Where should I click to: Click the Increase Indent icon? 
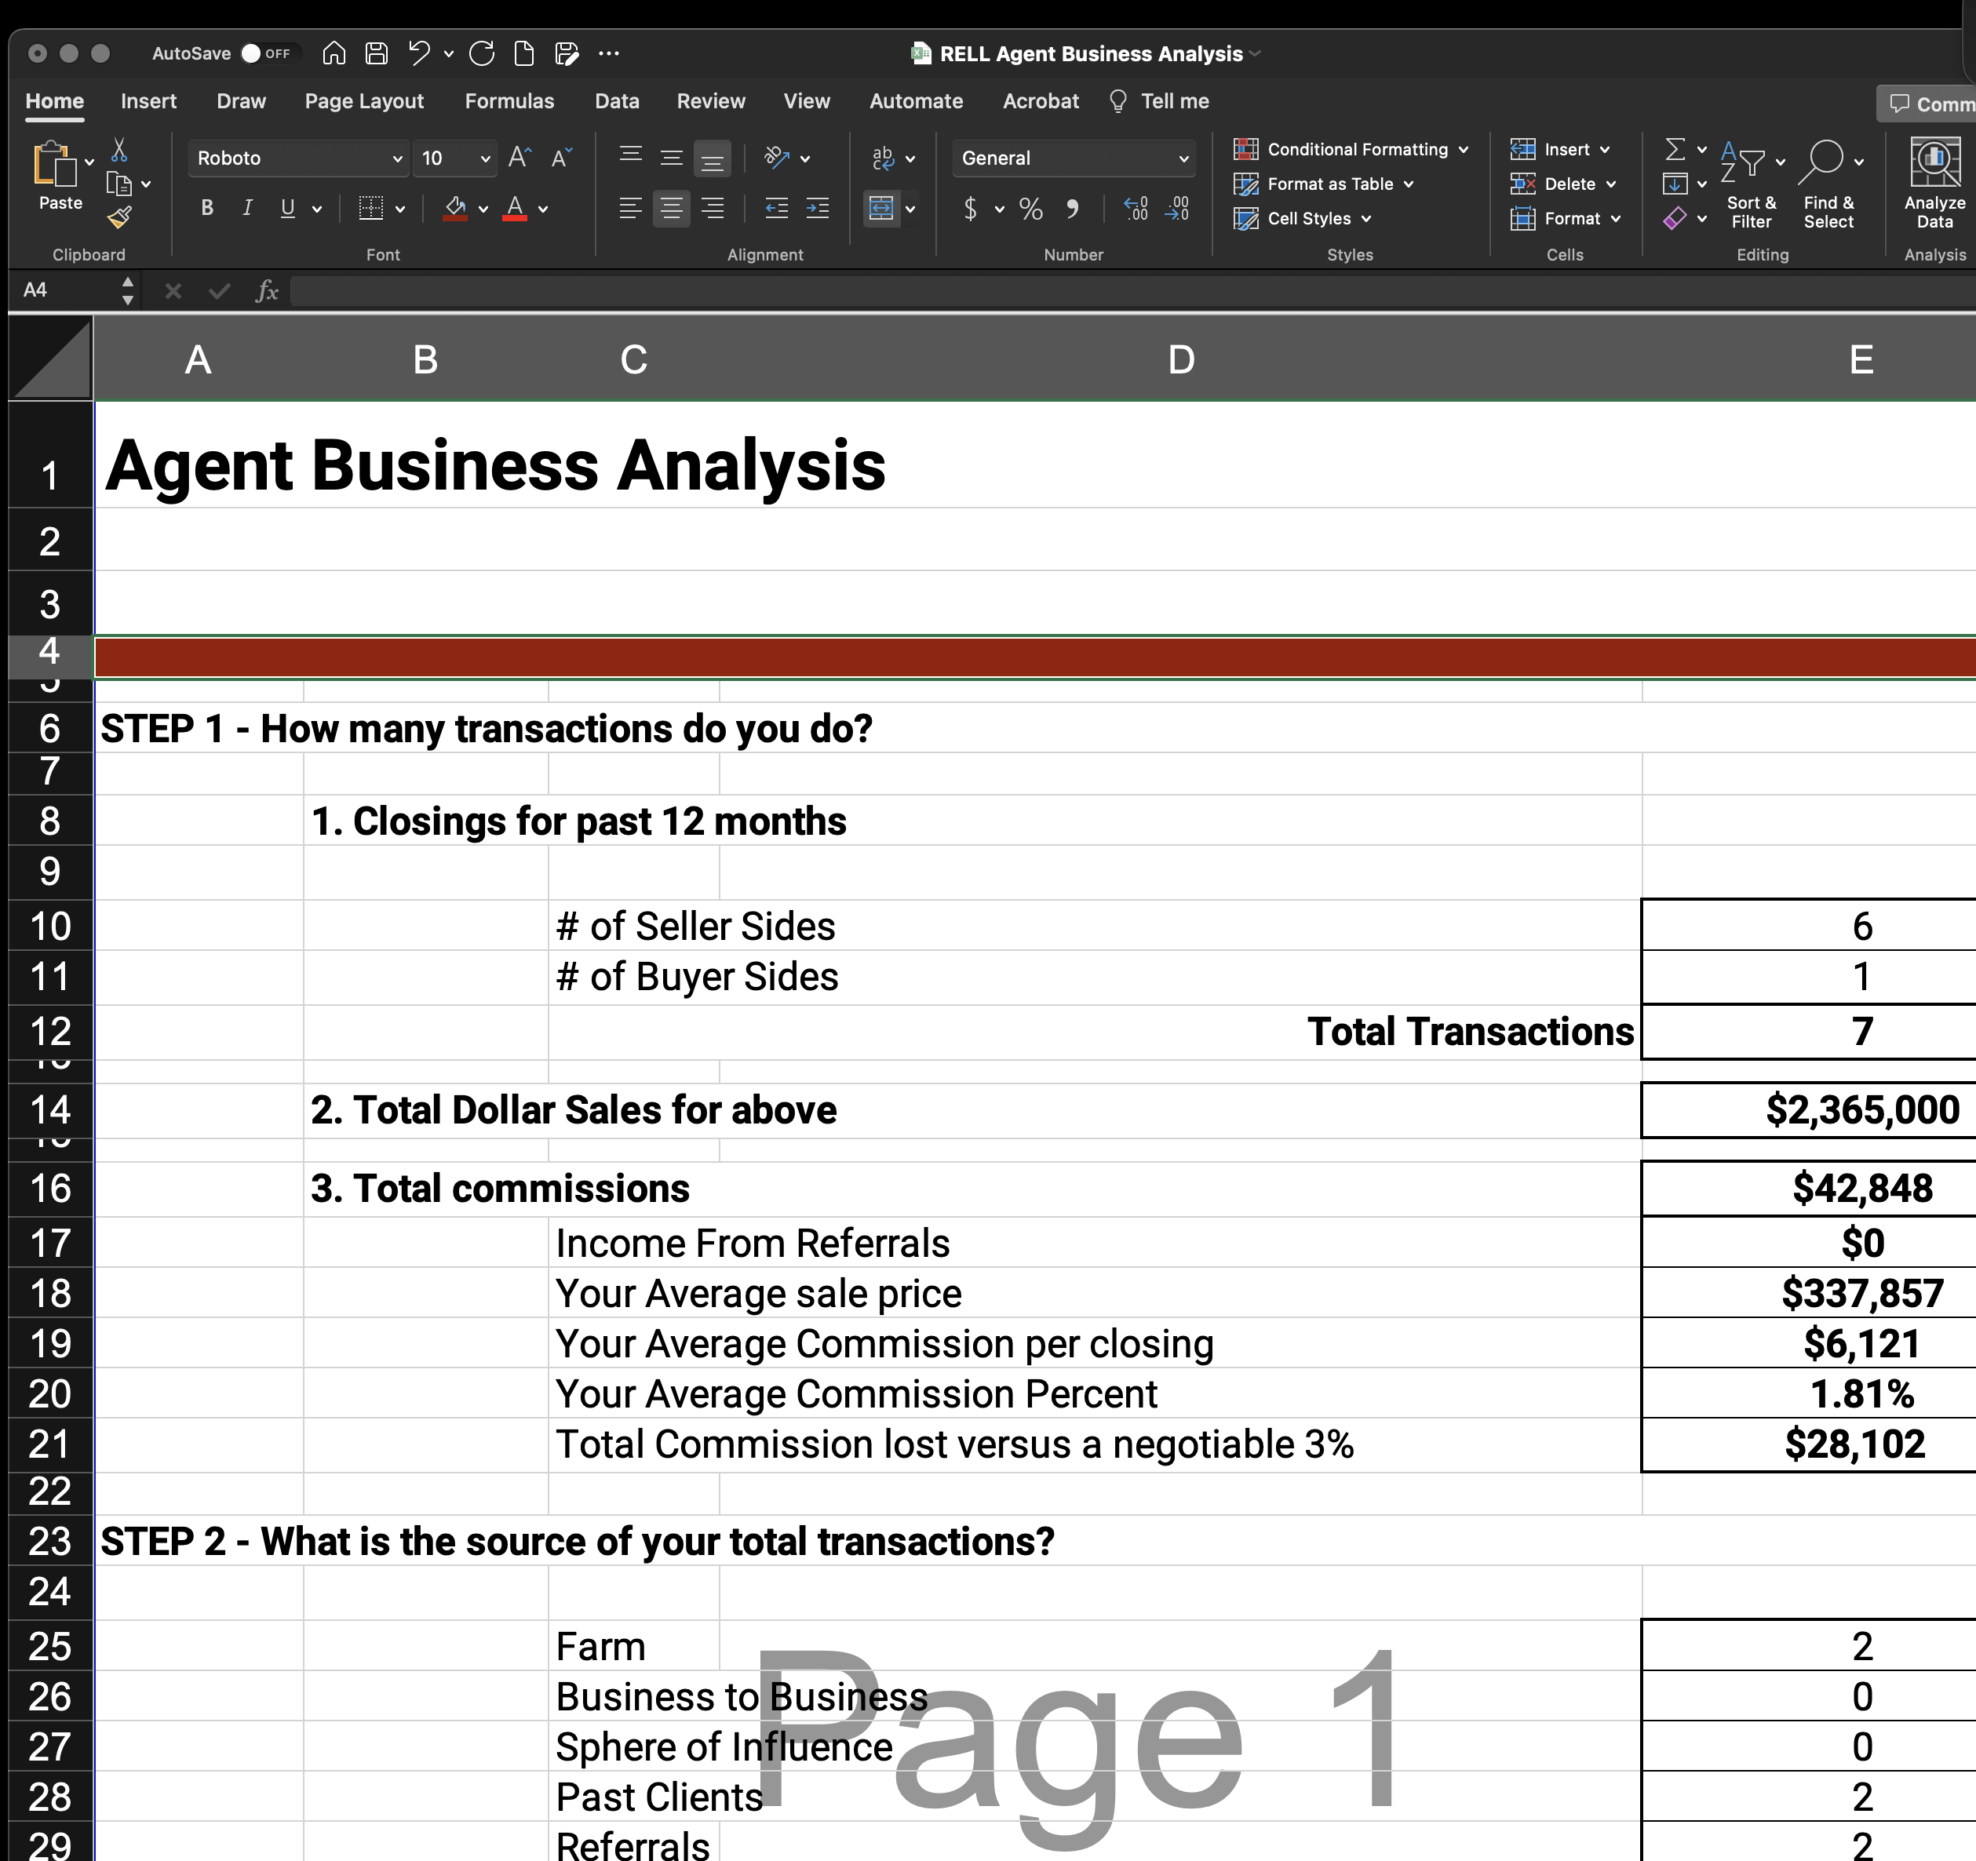[x=817, y=208]
